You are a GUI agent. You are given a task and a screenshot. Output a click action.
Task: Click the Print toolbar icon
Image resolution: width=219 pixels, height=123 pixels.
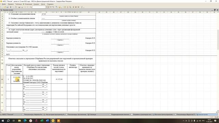19,7
